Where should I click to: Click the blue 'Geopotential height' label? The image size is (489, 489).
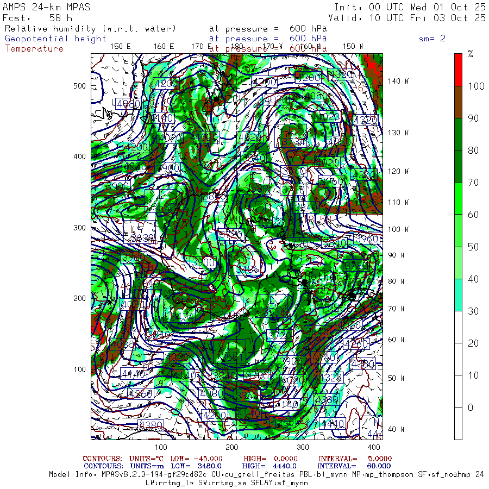click(x=55, y=39)
